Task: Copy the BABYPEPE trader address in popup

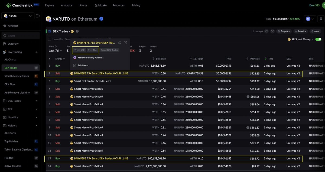Action: tap(120, 43)
